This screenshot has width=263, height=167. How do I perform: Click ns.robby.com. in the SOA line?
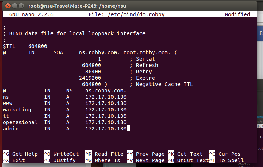tap(99, 52)
